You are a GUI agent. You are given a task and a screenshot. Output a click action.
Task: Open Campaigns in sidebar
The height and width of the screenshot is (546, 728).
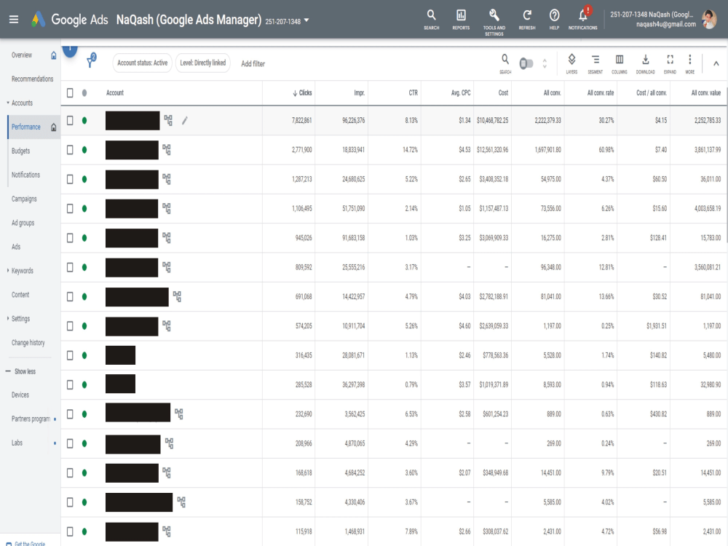(24, 199)
